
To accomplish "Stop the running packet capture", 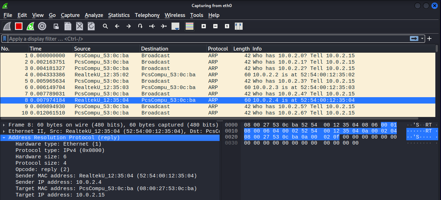I will tap(19, 26).
